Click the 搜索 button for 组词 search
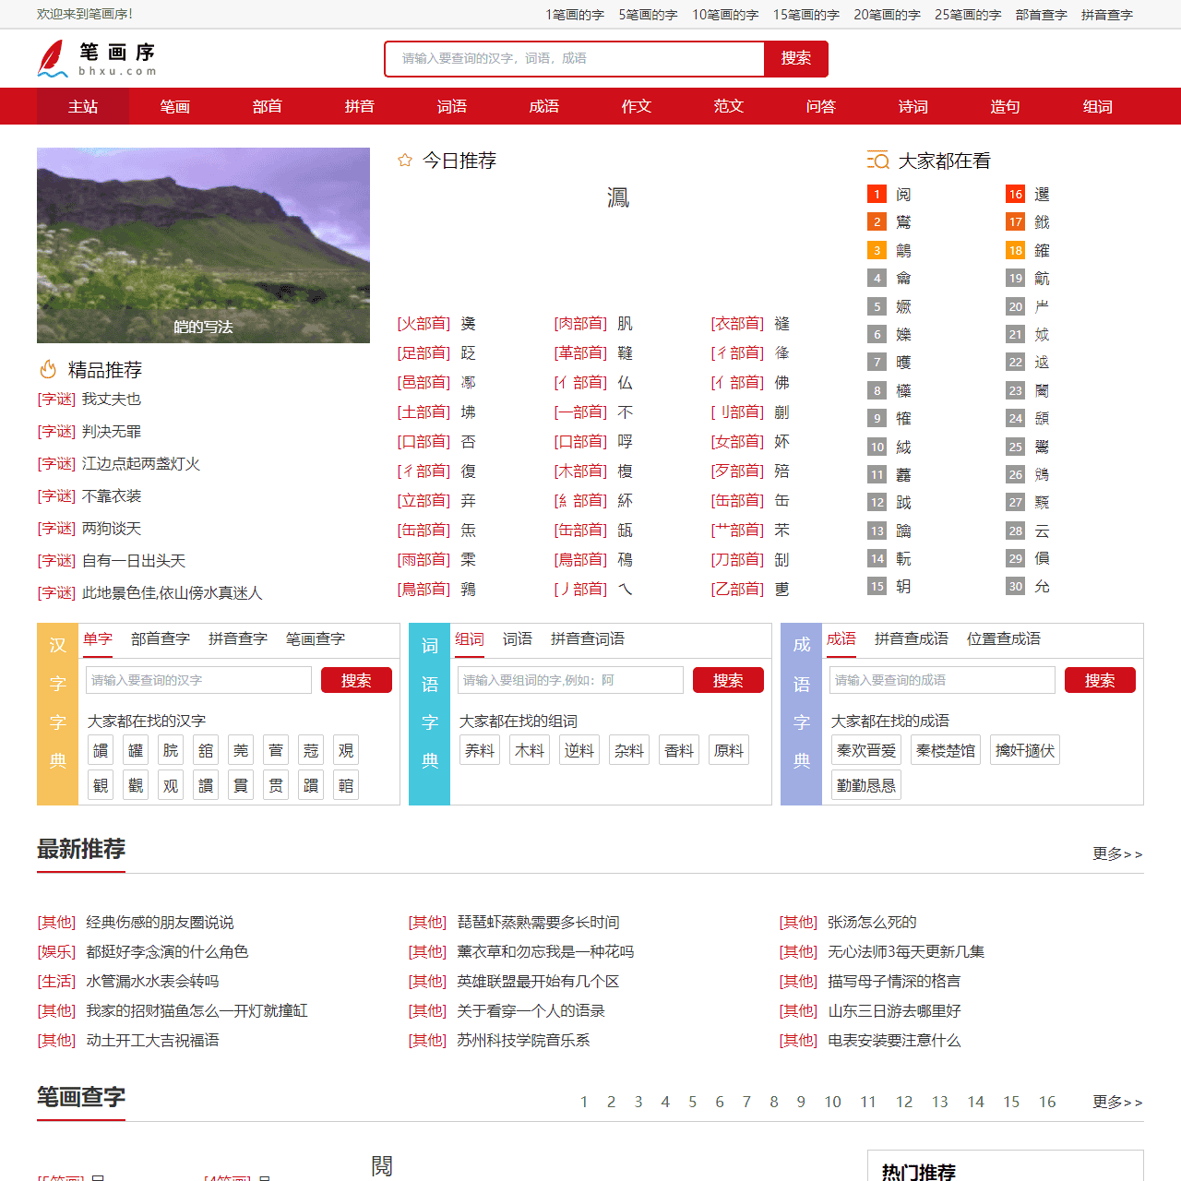 (x=728, y=680)
